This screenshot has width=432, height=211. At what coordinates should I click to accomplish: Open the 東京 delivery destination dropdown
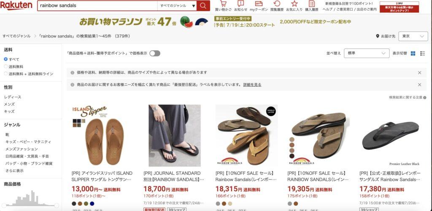(x=413, y=36)
